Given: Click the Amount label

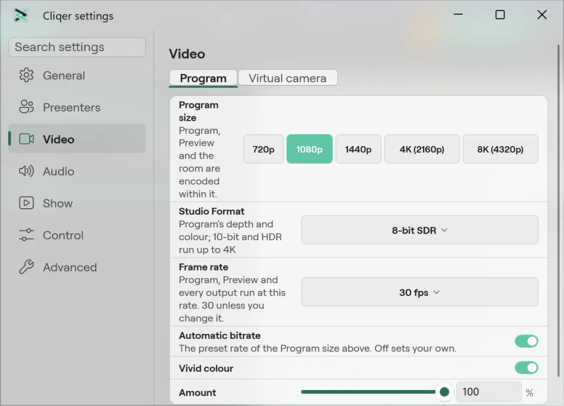Looking at the screenshot, I should click(x=198, y=392).
